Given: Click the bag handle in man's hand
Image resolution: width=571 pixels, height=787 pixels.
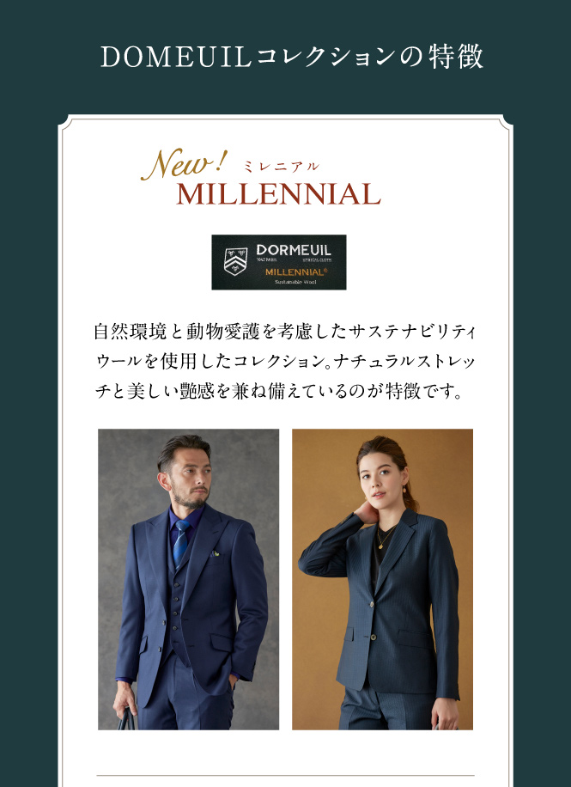Looking at the screenshot, I should [x=125, y=719].
